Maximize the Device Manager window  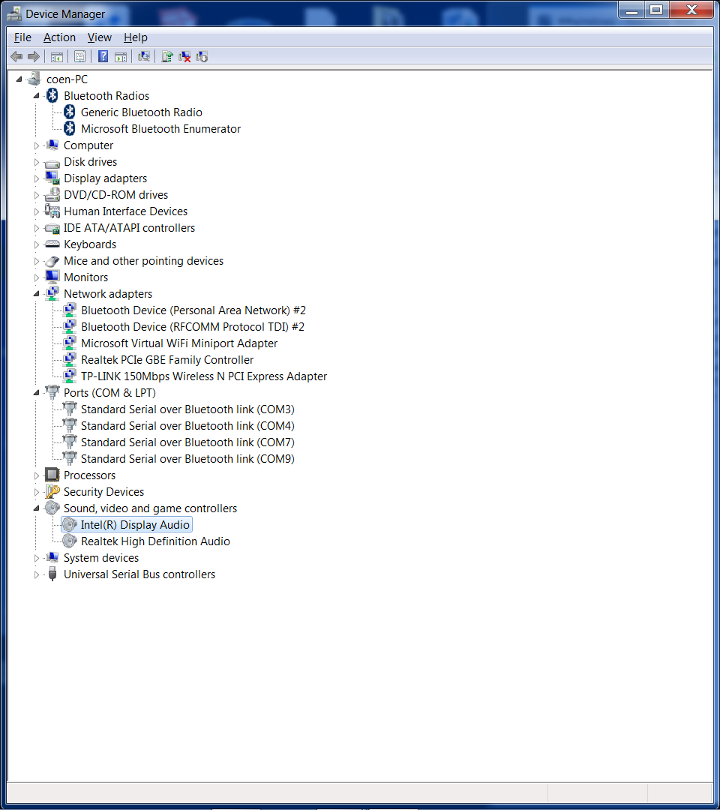pos(656,10)
